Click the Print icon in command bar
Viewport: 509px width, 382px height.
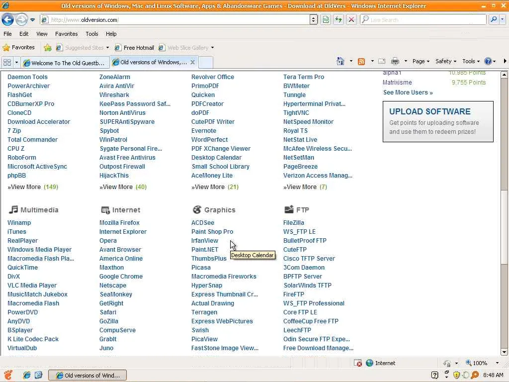tap(395, 61)
